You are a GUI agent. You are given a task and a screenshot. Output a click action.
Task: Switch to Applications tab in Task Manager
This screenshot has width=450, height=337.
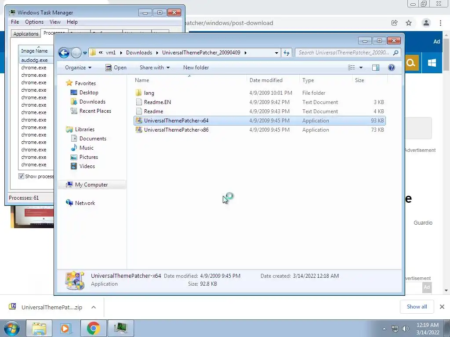coord(26,34)
